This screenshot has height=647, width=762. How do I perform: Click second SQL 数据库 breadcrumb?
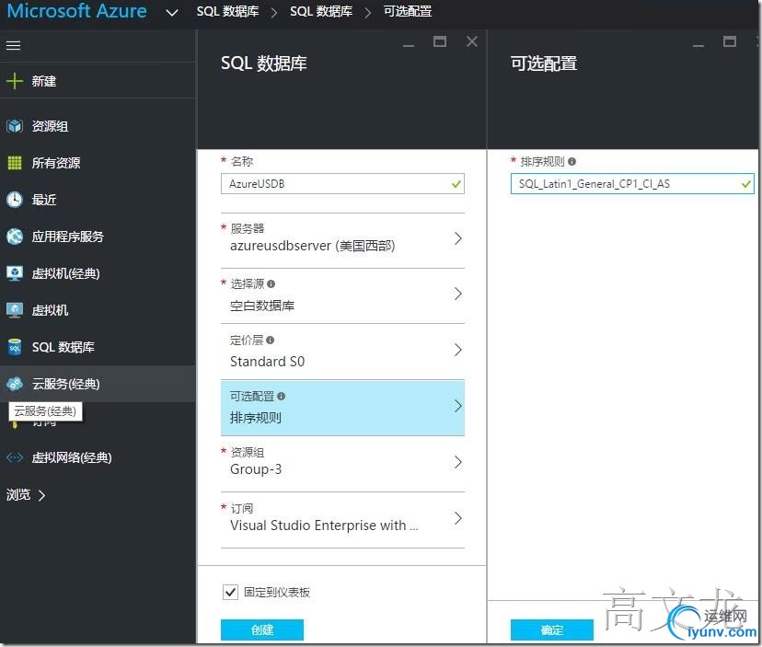[321, 11]
